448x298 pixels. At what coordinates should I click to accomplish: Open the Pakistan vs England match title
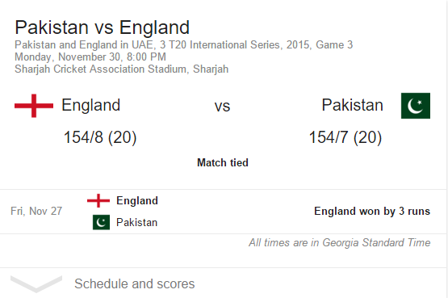102,27
